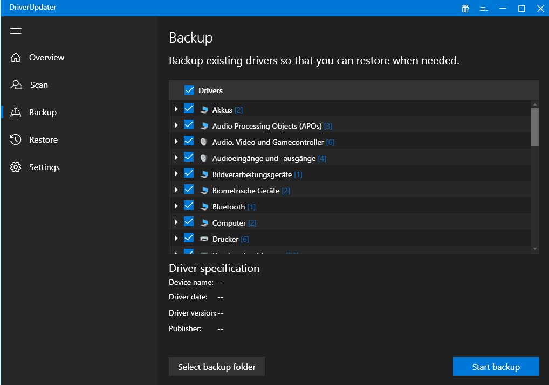Screen dimensions: 549x385
Task: Click the Scan magnifier icon
Action: pos(16,85)
